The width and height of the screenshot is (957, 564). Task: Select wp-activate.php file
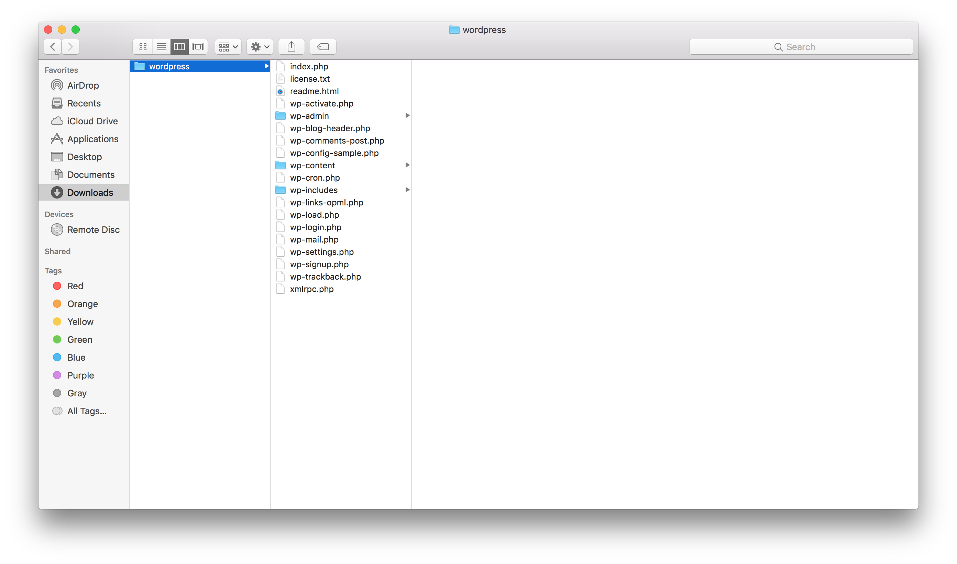tap(341, 103)
